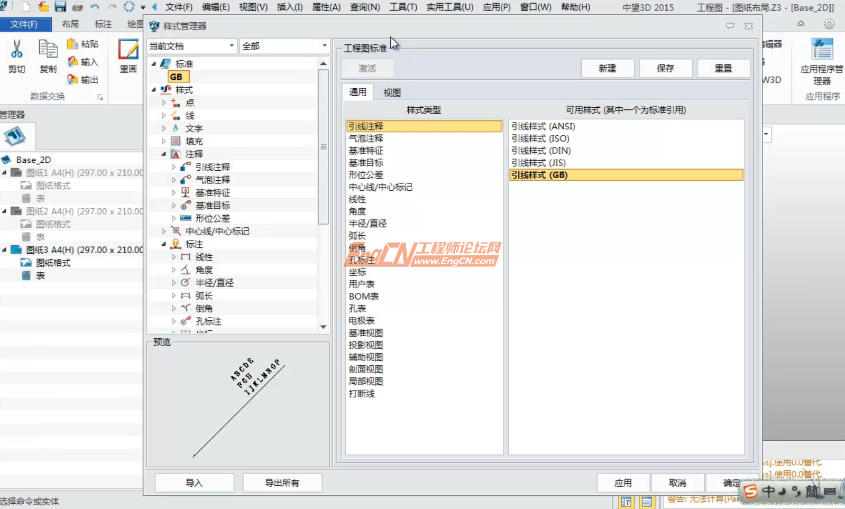The height and width of the screenshot is (509, 845).
Task: Click the settings gear icon at top right
Action: (829, 24)
